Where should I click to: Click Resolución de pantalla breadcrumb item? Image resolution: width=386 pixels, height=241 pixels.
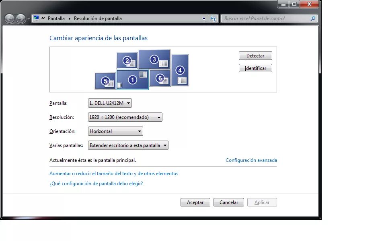(98, 18)
